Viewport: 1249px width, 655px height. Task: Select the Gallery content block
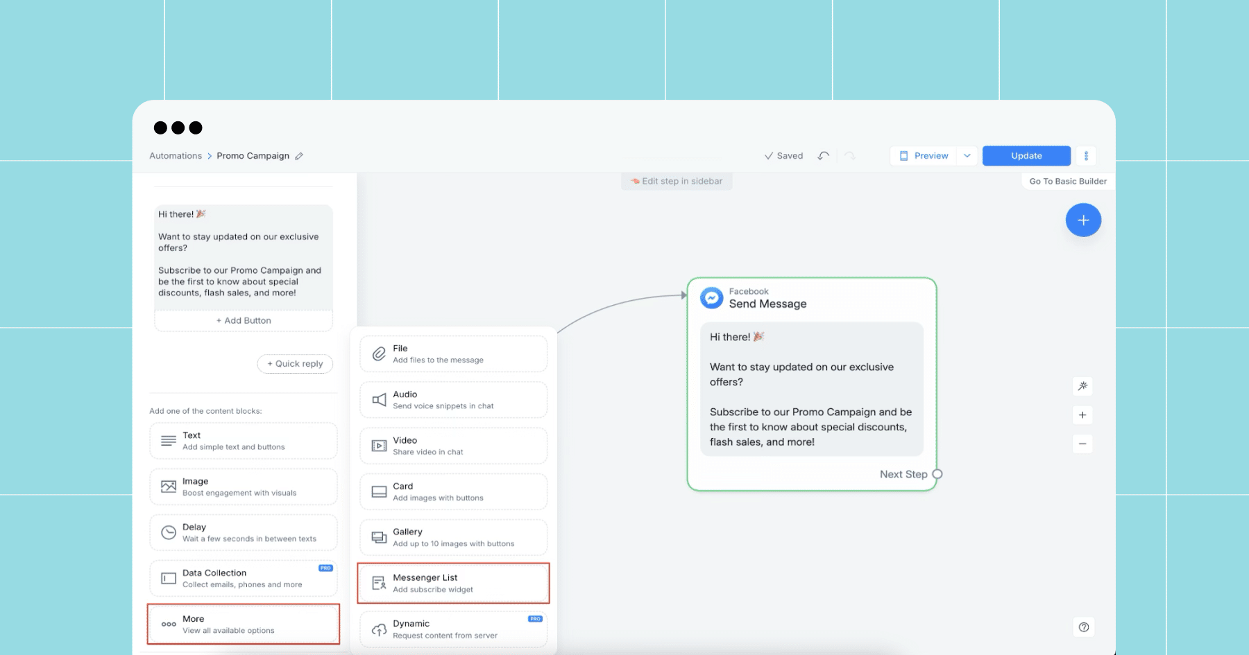[x=454, y=537]
